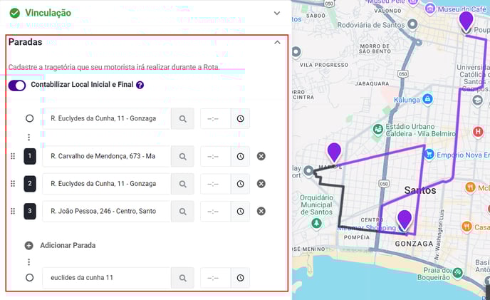
Task: Click plus icon to add a stop
Action: tap(29, 245)
